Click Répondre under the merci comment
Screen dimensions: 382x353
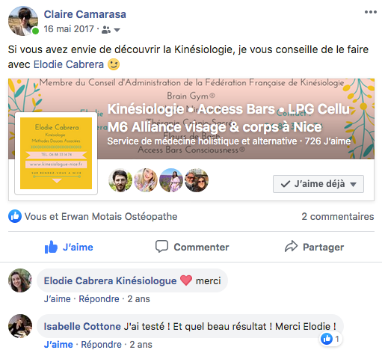click(x=99, y=299)
